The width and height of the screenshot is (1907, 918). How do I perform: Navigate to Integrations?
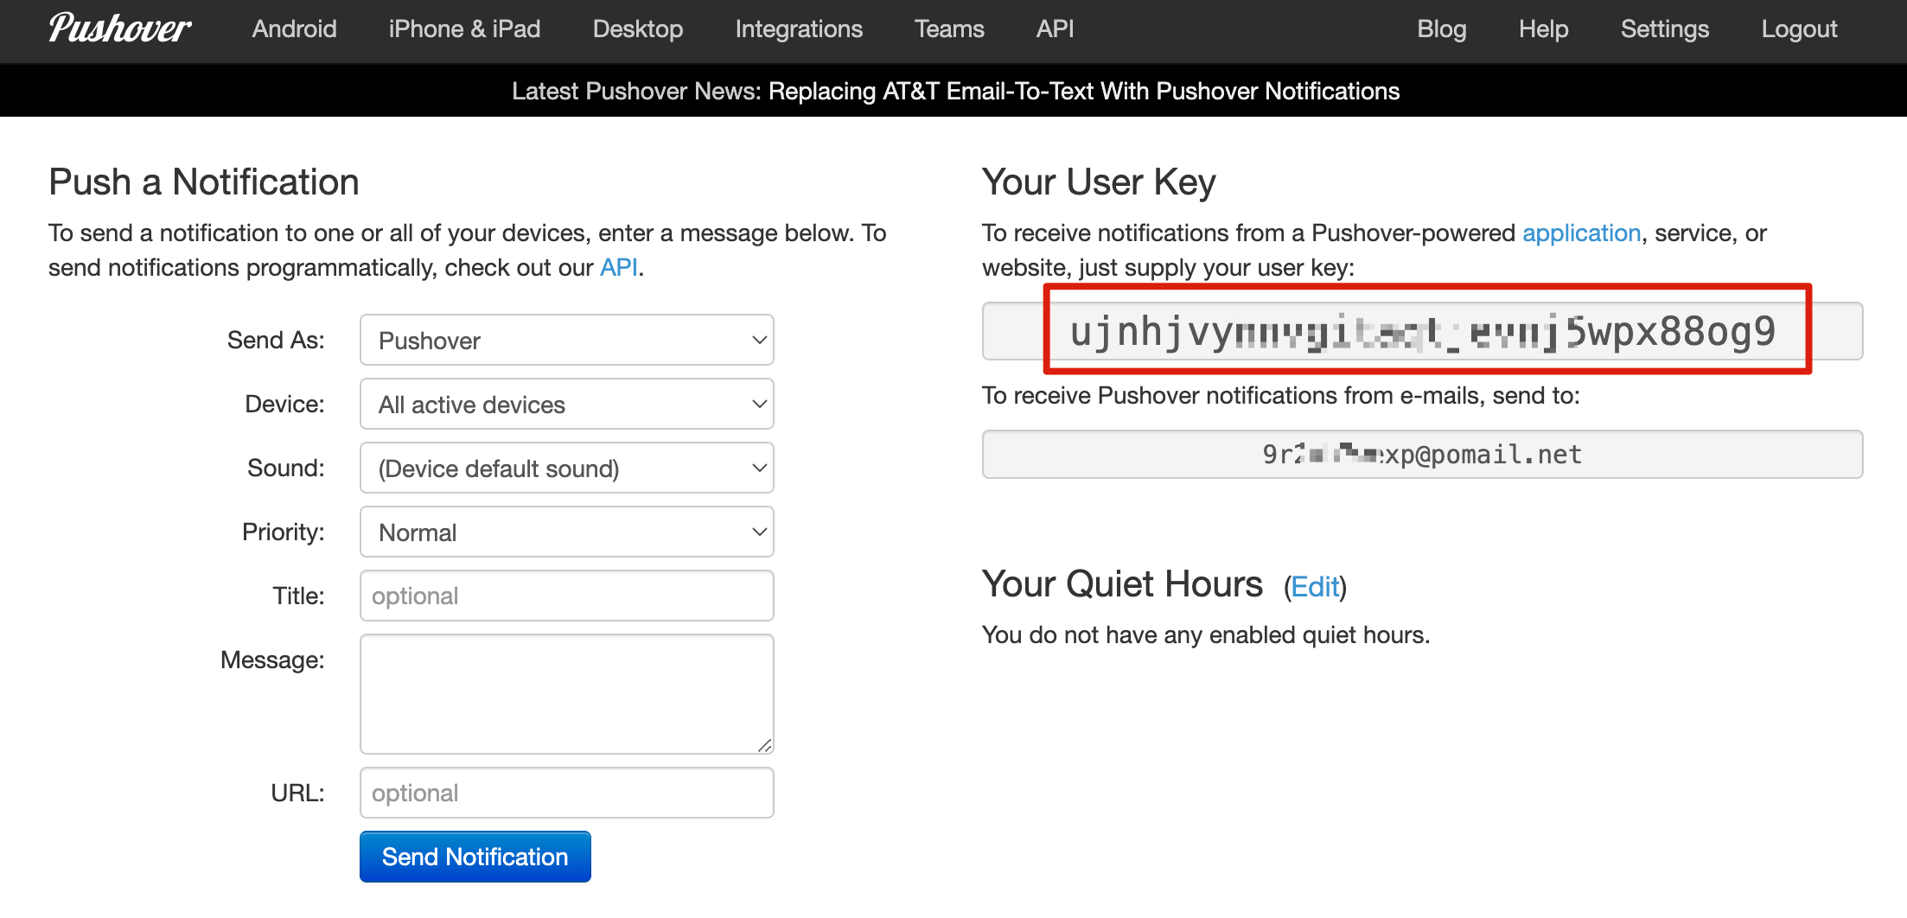[x=799, y=29]
